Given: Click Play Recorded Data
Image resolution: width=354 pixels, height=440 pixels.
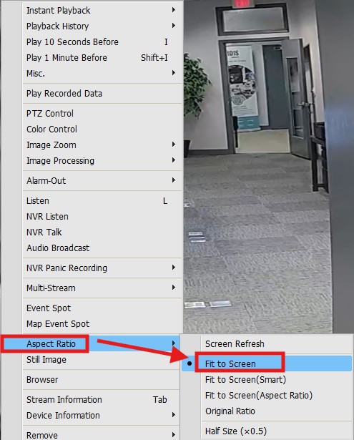Looking at the screenshot, I should pyautogui.click(x=102, y=94).
